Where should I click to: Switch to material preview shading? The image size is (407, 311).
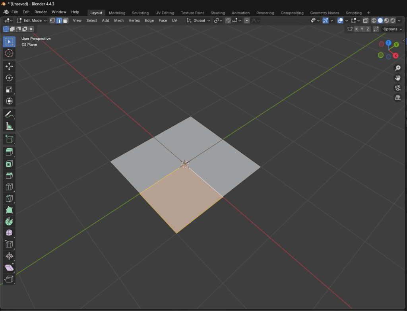pos(386,21)
